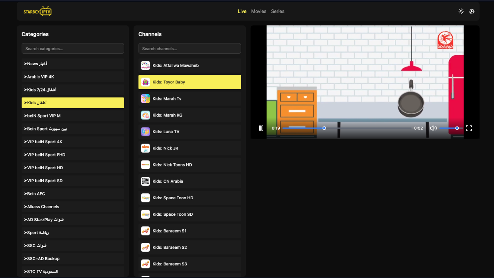Open the STC TV السعودية category

tap(73, 272)
